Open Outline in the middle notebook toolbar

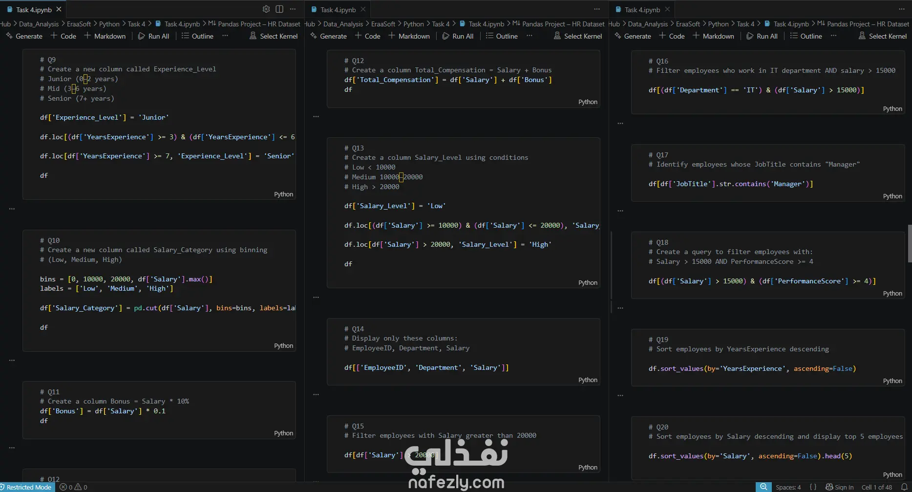tap(502, 36)
